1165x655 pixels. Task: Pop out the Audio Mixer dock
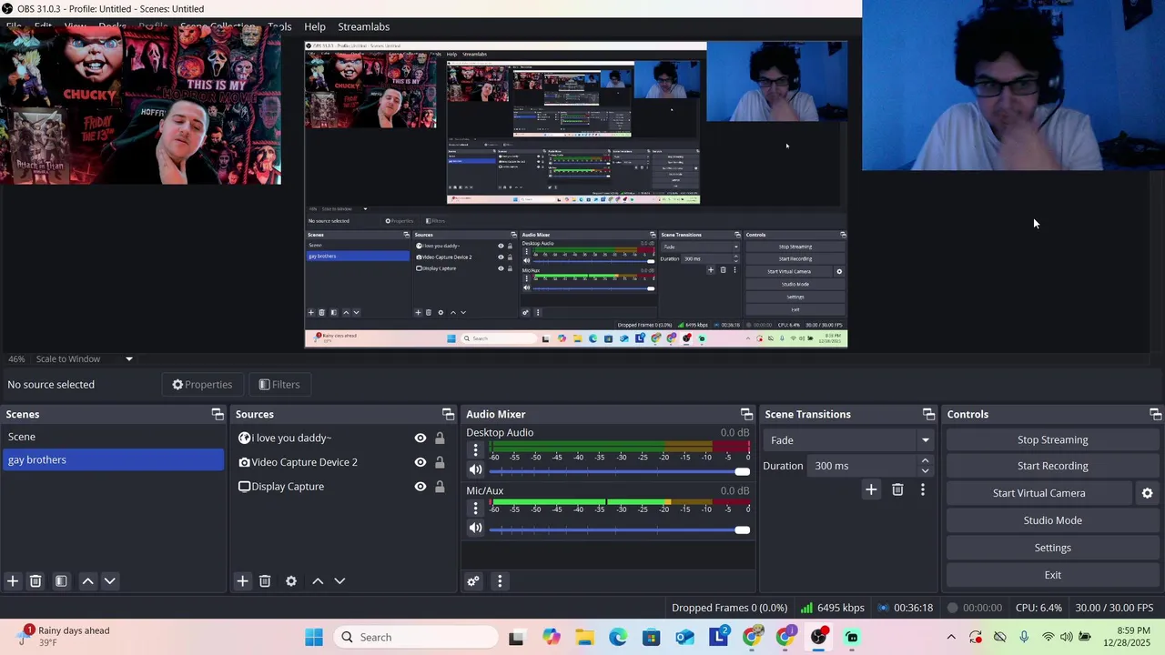coord(746,414)
